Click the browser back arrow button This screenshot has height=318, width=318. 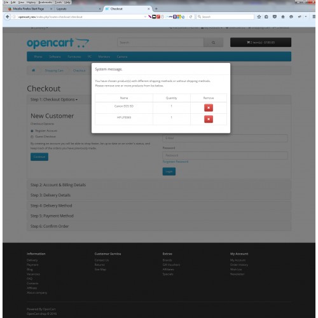8,17
